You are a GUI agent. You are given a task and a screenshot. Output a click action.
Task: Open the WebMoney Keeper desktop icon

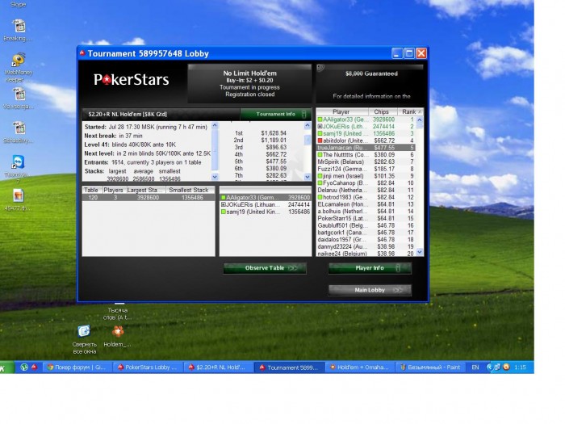[18, 61]
